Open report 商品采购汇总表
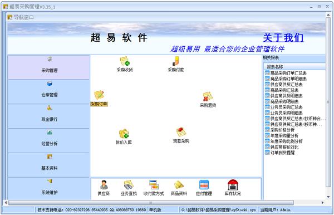Screen dimensions: 334x215 pos(282,90)
